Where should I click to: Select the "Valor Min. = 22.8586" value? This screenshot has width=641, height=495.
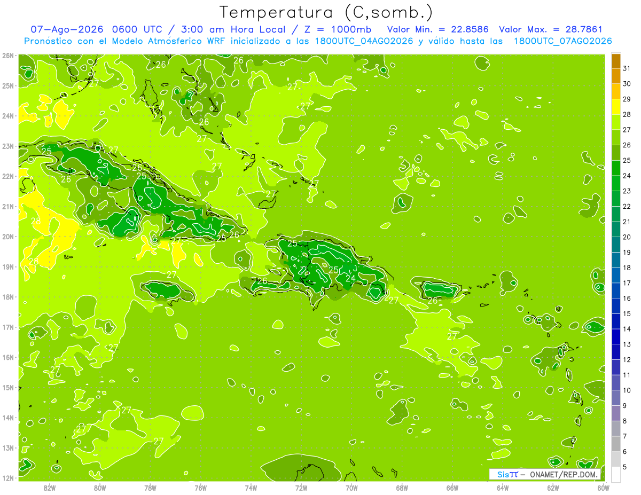(x=438, y=30)
